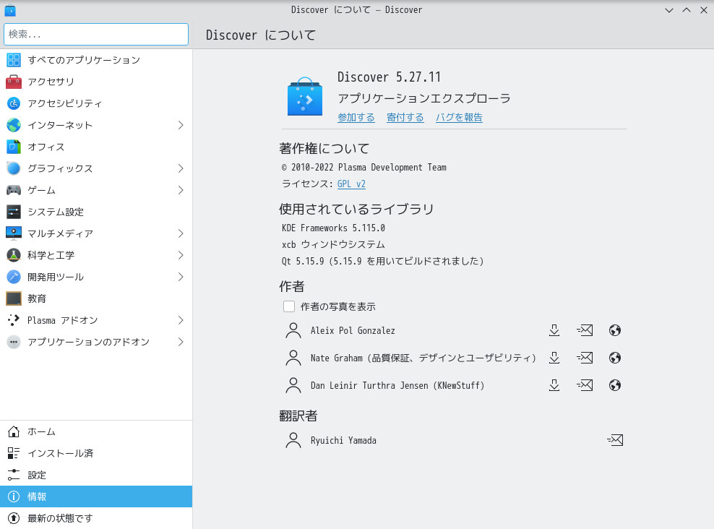714x529 pixels.
Task: Select the インターネット category icon
Action: coord(13,125)
